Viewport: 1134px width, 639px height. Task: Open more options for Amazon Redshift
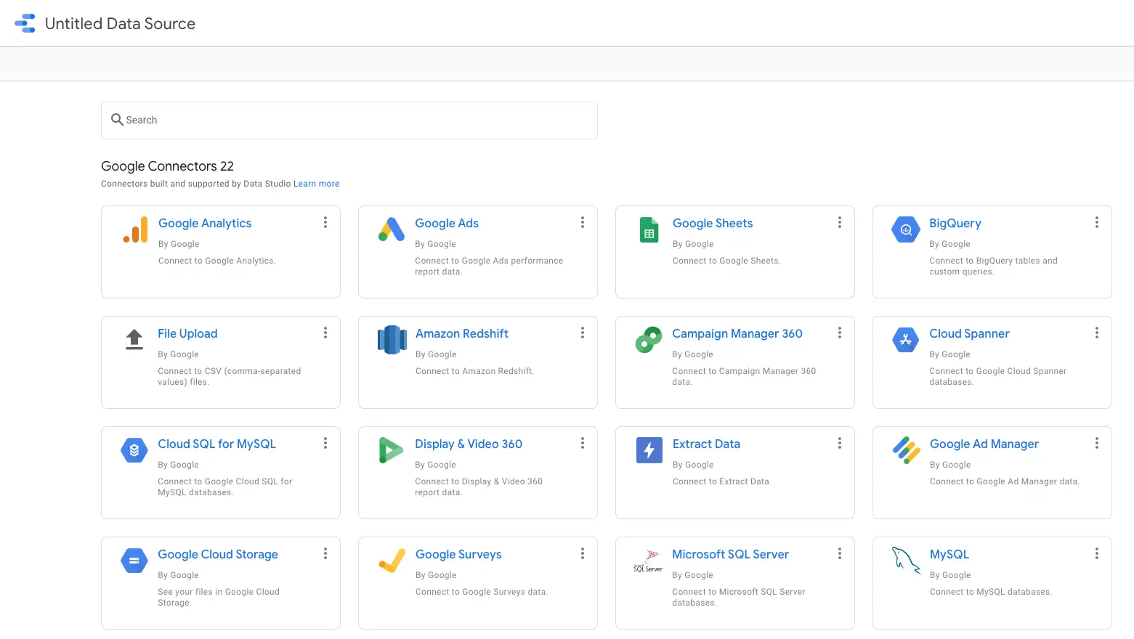point(583,333)
